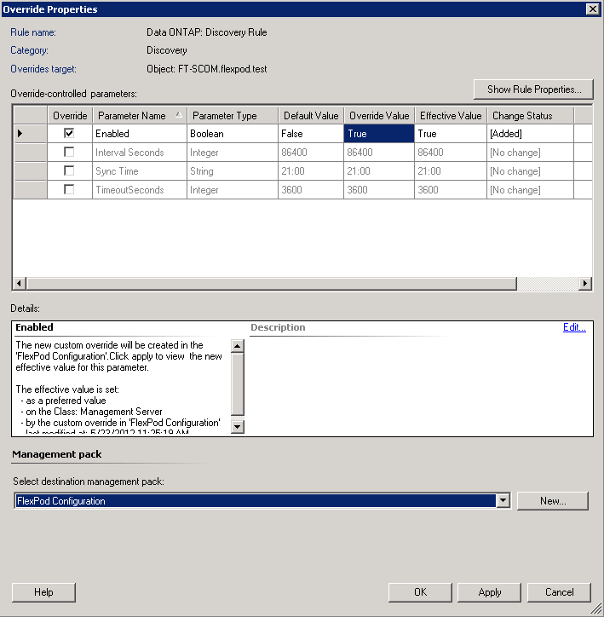
Task: Enable override for Sync Time parameter
Action: [69, 171]
